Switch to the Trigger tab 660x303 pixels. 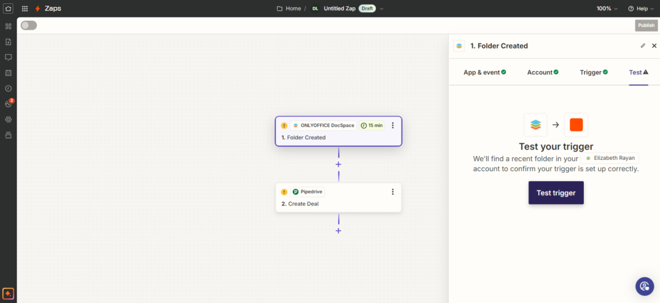[594, 72]
